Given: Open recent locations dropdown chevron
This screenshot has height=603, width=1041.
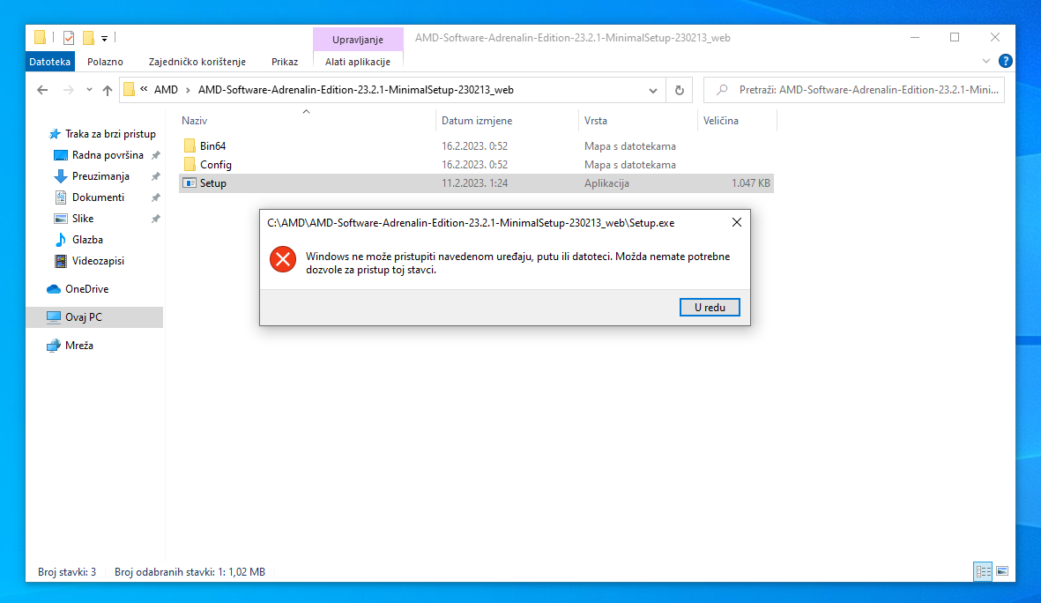Looking at the screenshot, I should click(x=89, y=90).
